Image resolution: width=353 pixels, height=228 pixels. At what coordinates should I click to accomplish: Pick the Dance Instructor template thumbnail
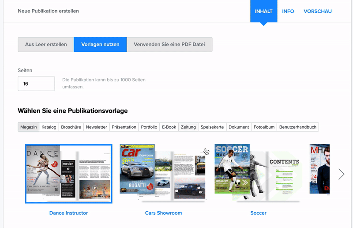[x=68, y=173]
